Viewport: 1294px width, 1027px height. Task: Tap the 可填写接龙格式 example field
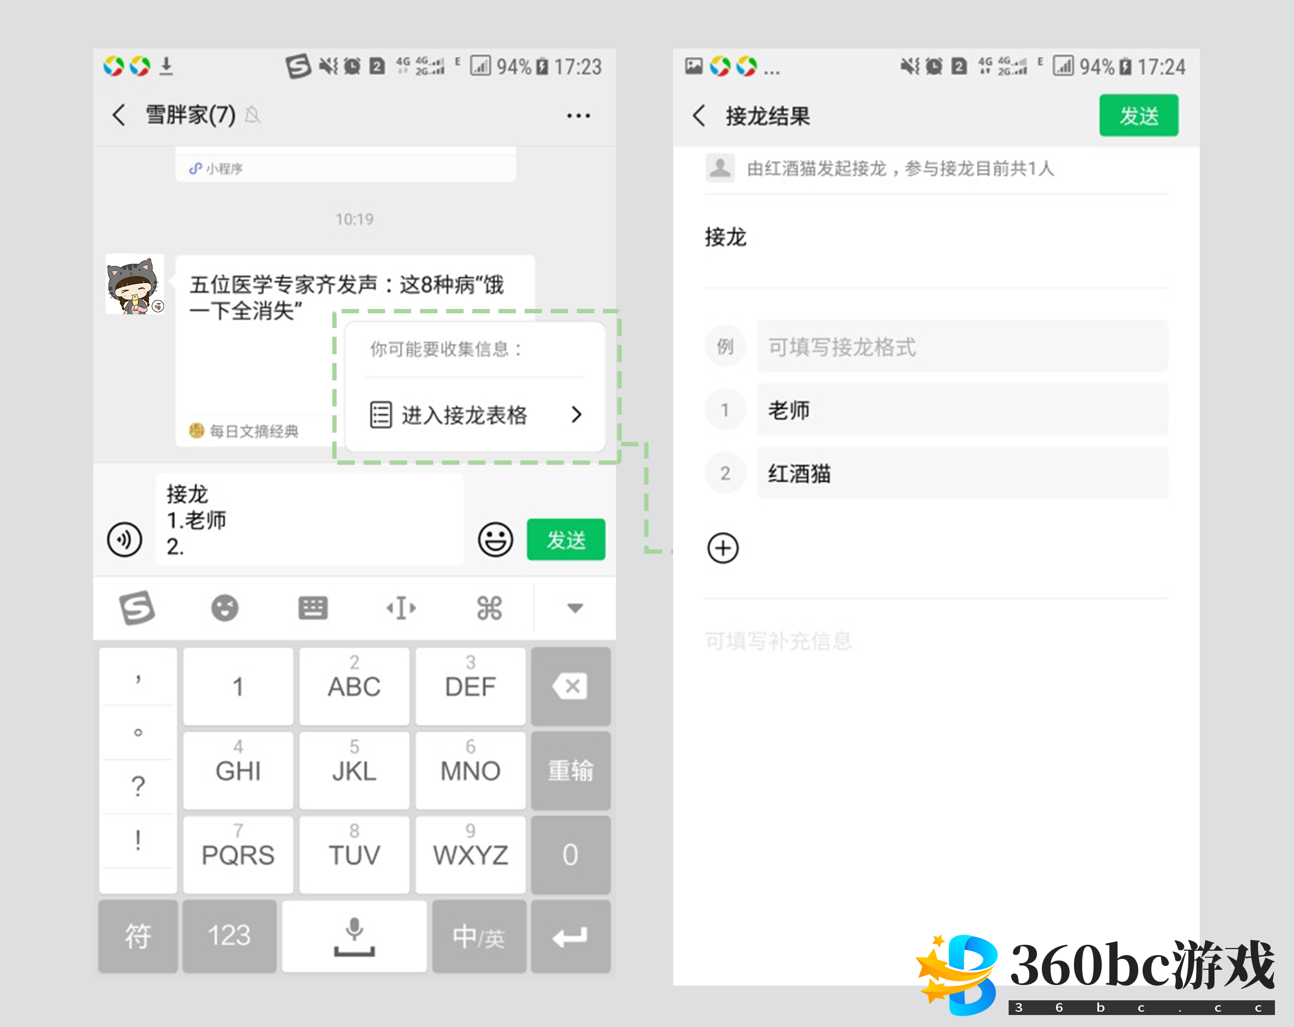pyautogui.click(x=961, y=347)
